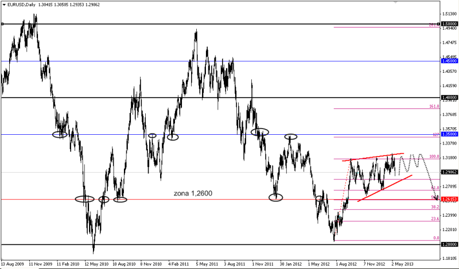Select the square handle left of 1.50000 line

point(2,24)
